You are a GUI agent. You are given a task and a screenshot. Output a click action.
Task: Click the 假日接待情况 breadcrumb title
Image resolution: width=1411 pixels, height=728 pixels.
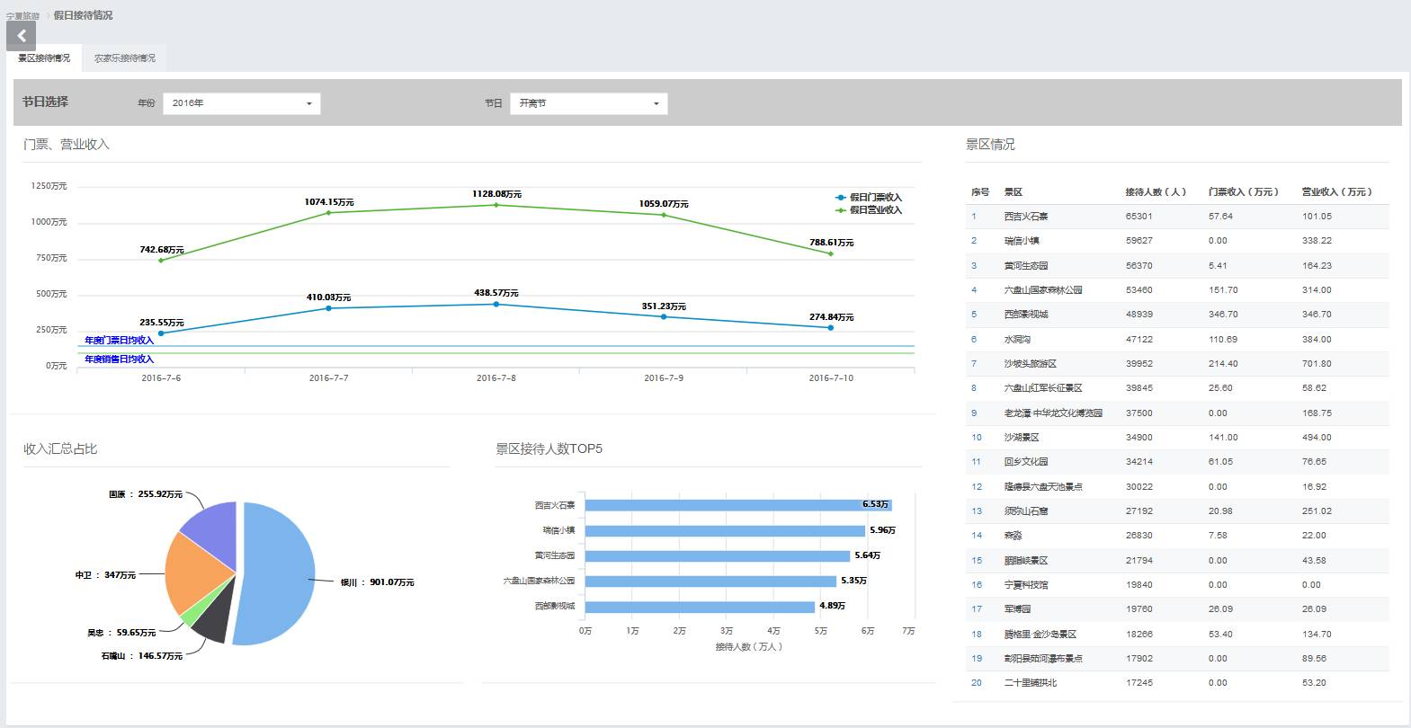[83, 15]
